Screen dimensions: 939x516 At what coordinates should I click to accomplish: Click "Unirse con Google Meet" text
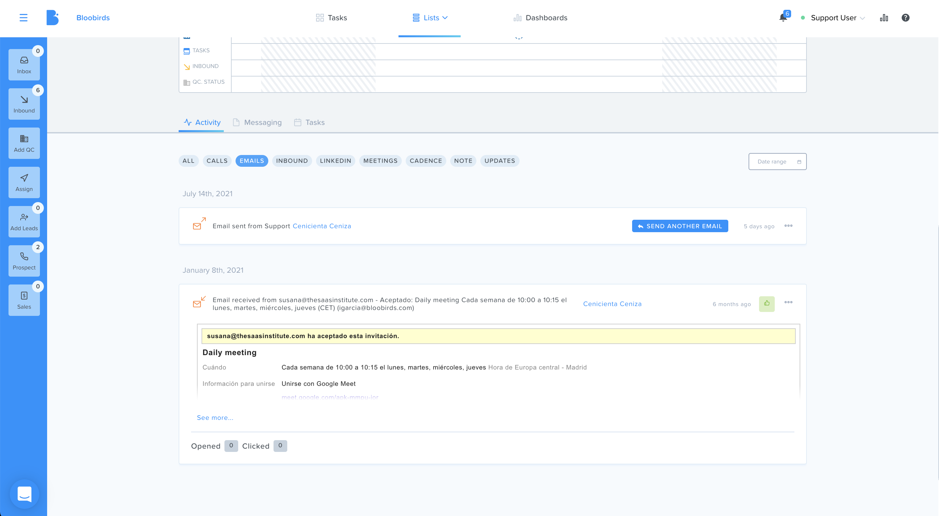pos(318,384)
